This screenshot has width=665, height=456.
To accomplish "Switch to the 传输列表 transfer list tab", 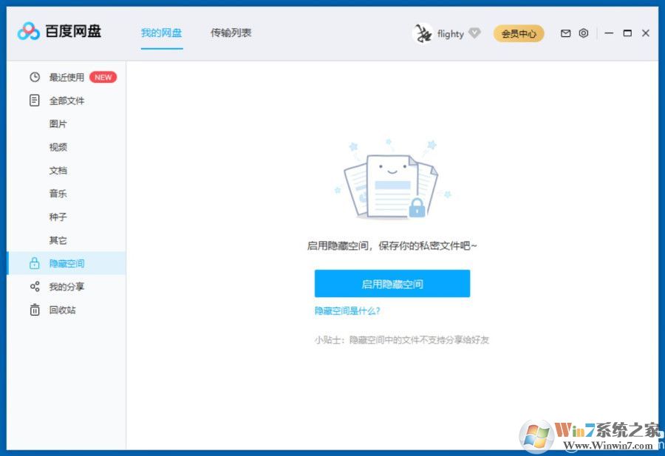I will pyautogui.click(x=231, y=33).
